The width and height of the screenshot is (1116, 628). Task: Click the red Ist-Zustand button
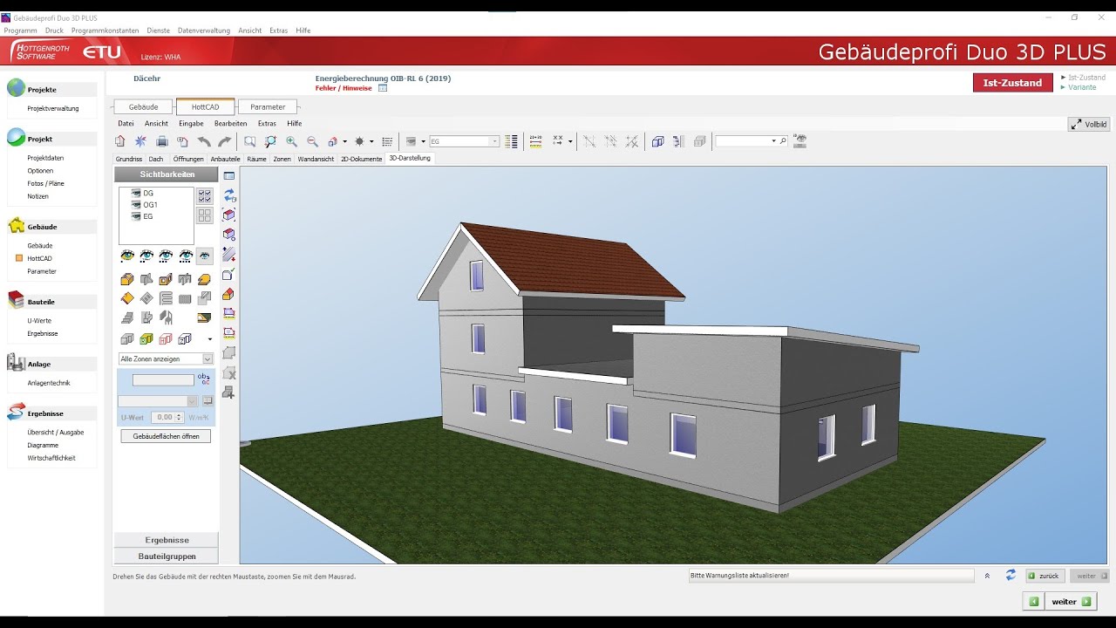tap(1012, 83)
